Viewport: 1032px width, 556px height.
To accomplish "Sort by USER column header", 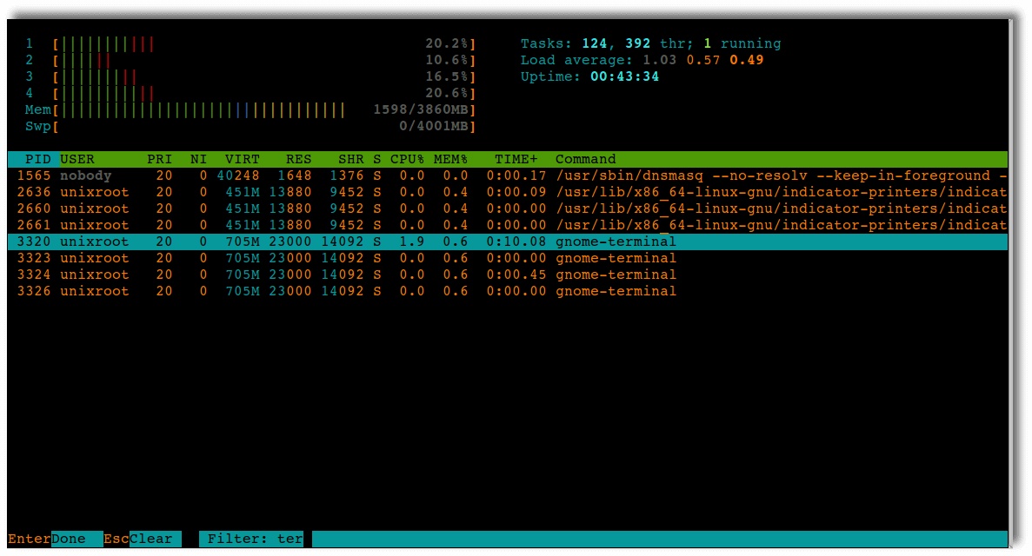I will click(x=77, y=159).
